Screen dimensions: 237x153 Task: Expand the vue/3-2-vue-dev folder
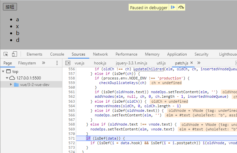click(x=11, y=84)
